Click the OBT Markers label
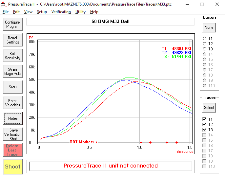This screenshot has width=225, height=177. [x=83, y=142]
